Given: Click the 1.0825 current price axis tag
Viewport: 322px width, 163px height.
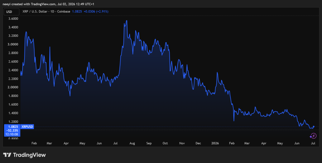Looking at the screenshot, I should pos(13,127).
